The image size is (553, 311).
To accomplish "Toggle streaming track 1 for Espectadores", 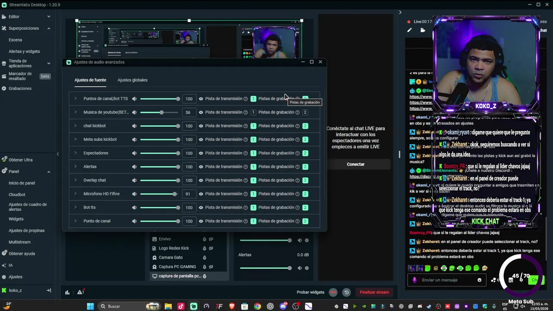I will (253, 153).
